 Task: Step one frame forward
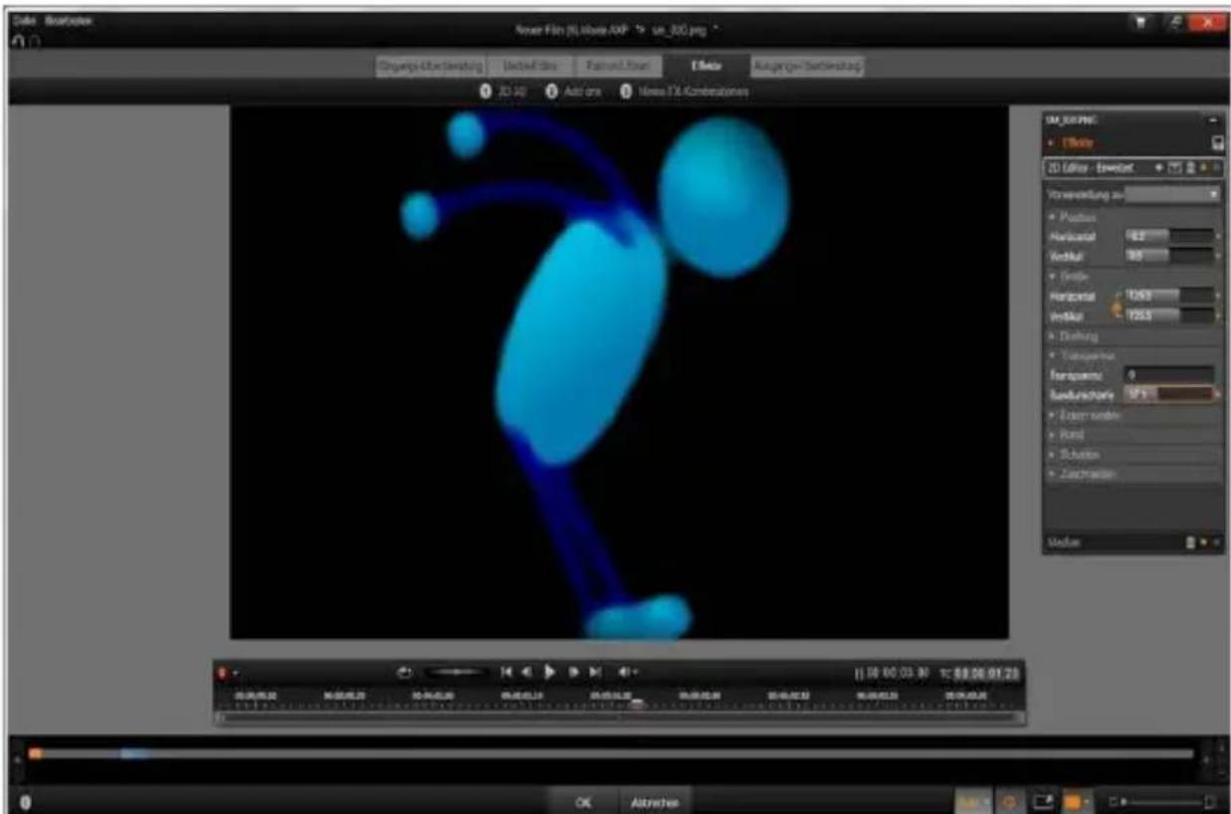point(573,673)
